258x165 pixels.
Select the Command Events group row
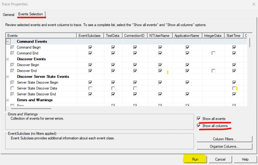point(126,42)
